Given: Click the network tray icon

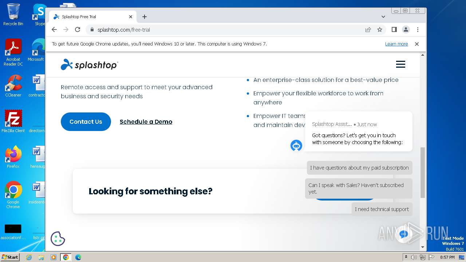Looking at the screenshot, I should (x=423, y=257).
